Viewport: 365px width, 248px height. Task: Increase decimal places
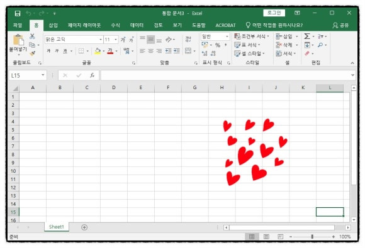[205, 53]
